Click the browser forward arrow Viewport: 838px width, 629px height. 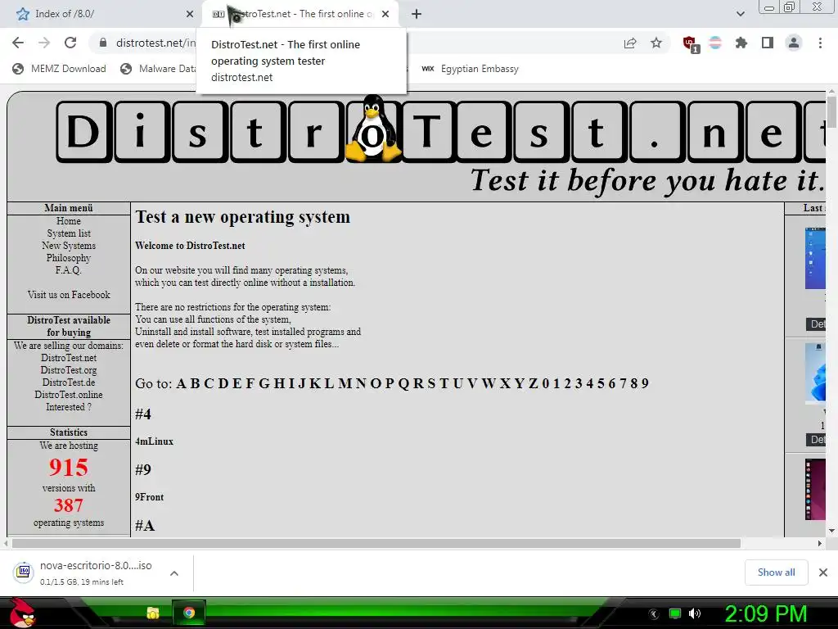coord(44,43)
